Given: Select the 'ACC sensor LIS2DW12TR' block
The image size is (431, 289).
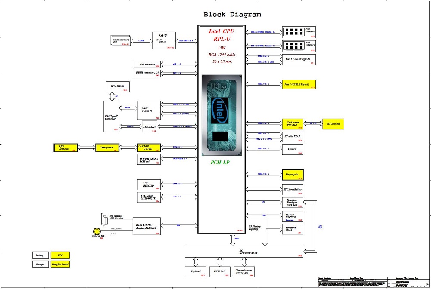Looking at the screenshot, I should pyautogui.click(x=149, y=197).
